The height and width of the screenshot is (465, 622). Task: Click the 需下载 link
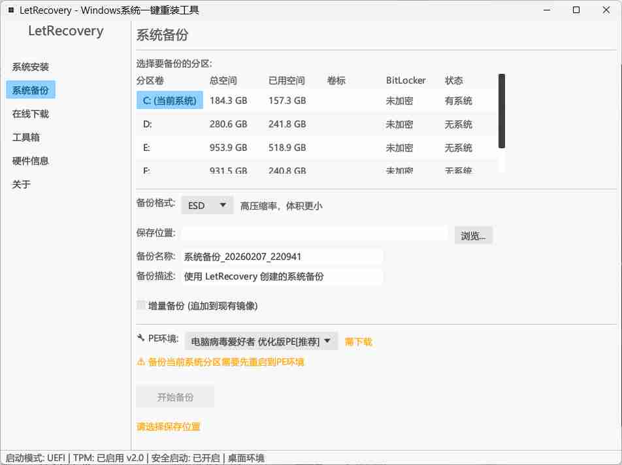coord(359,342)
